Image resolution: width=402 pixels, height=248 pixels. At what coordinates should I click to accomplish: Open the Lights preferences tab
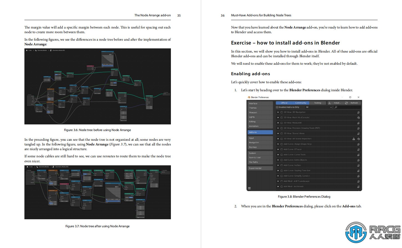[260, 117]
